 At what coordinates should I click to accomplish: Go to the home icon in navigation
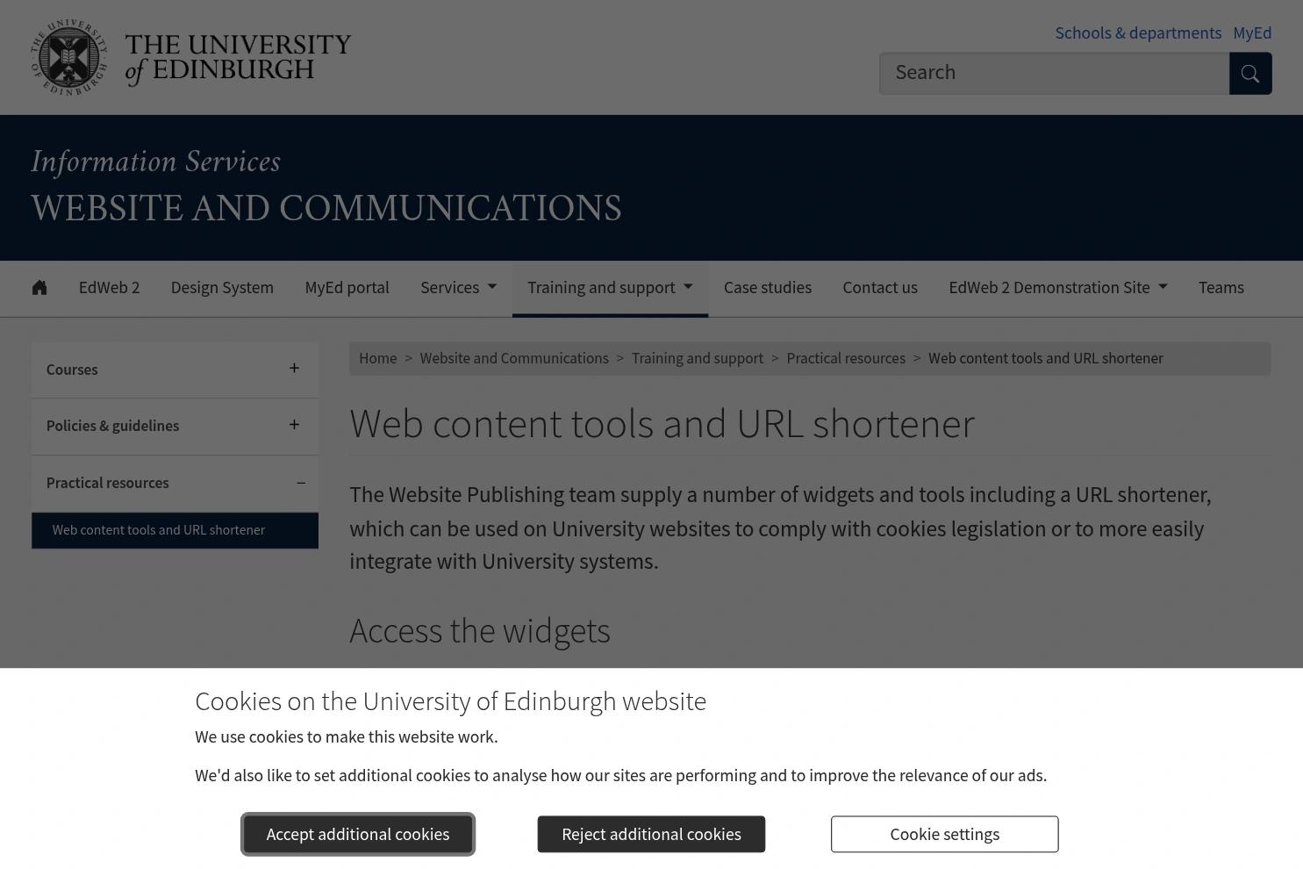click(x=39, y=288)
